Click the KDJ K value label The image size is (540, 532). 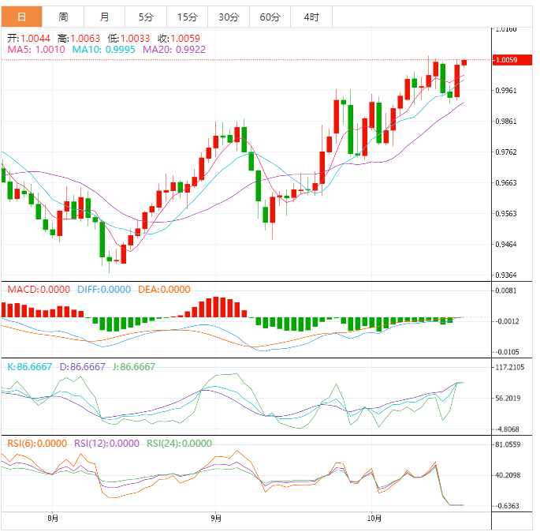(x=28, y=366)
